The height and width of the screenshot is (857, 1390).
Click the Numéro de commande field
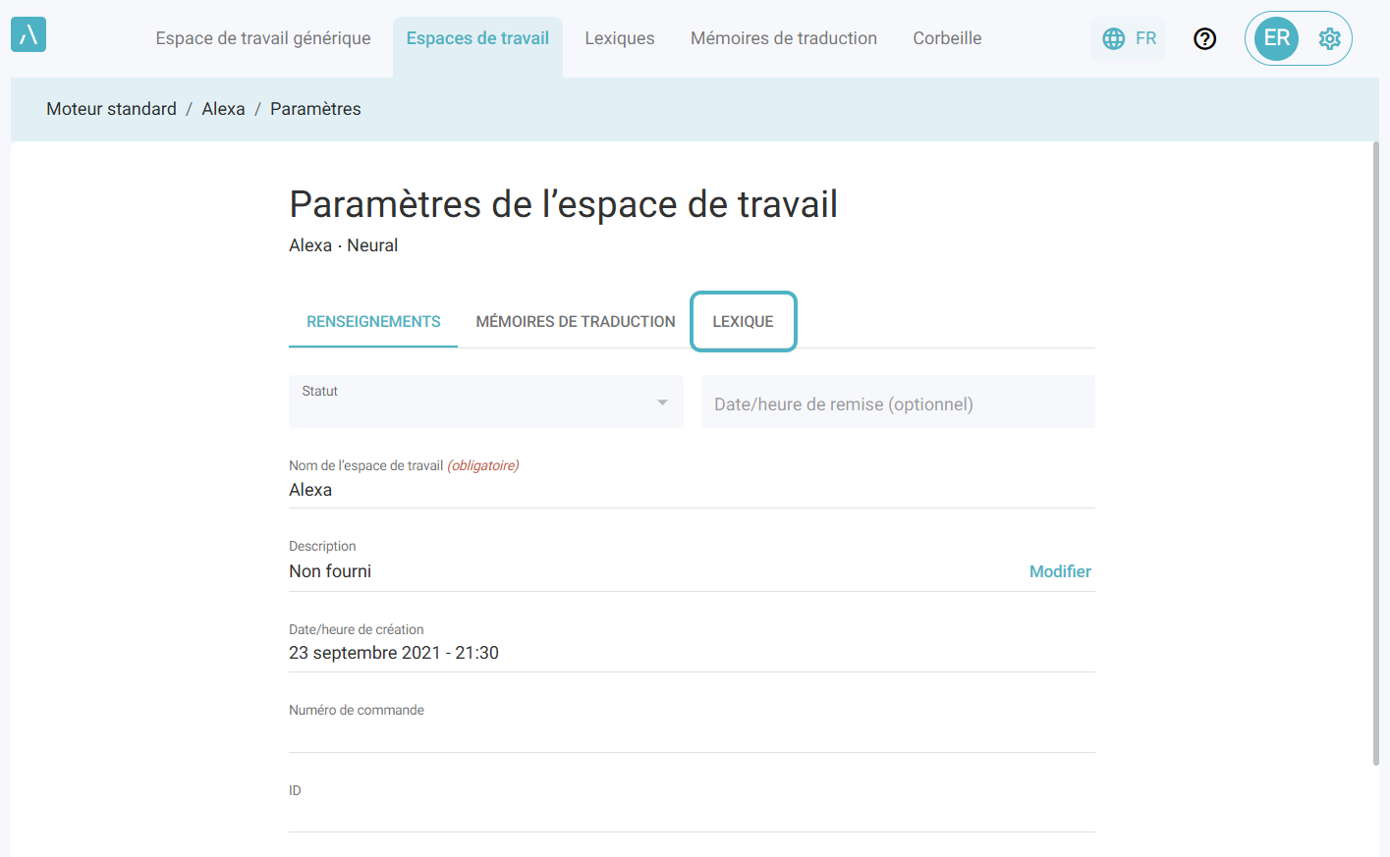(x=691, y=732)
